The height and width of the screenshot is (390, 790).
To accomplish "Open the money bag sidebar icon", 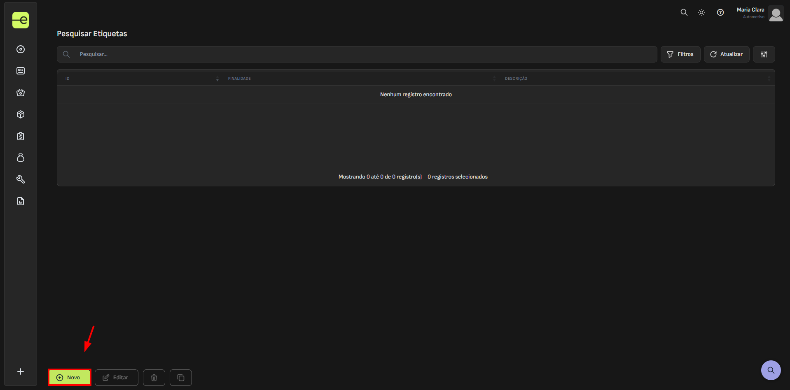I will coord(21,158).
